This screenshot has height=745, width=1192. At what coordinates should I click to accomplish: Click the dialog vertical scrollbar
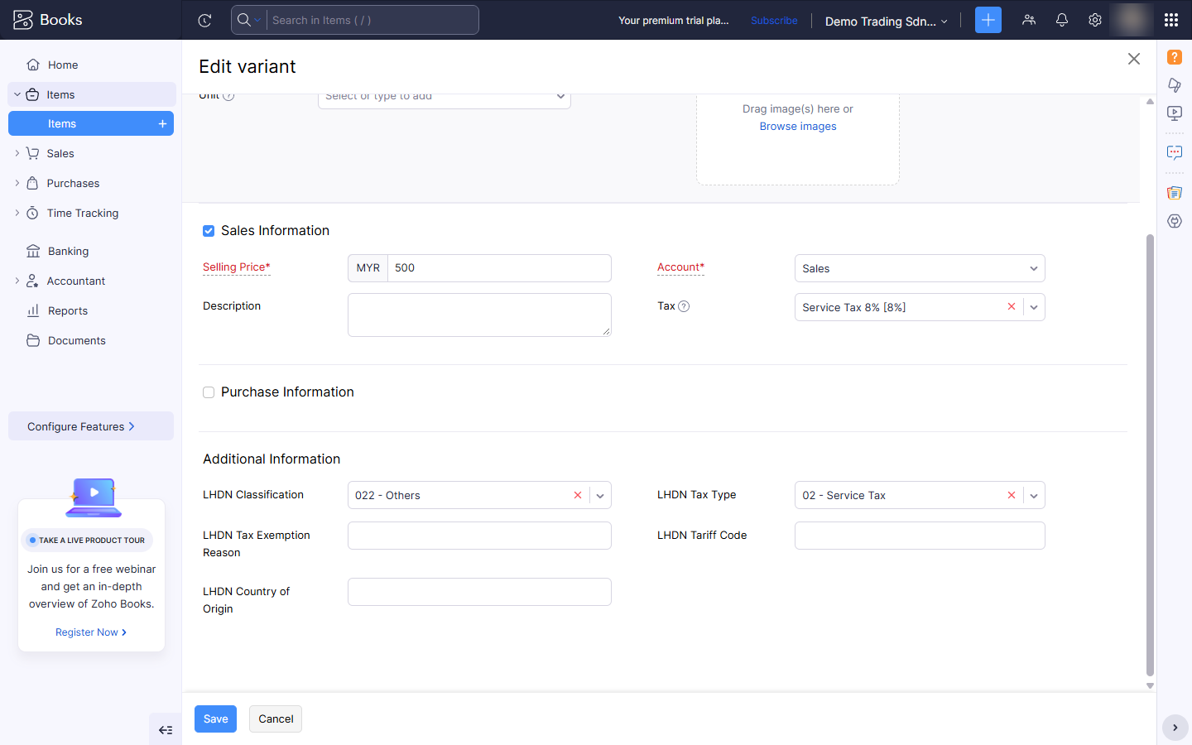tap(1150, 455)
